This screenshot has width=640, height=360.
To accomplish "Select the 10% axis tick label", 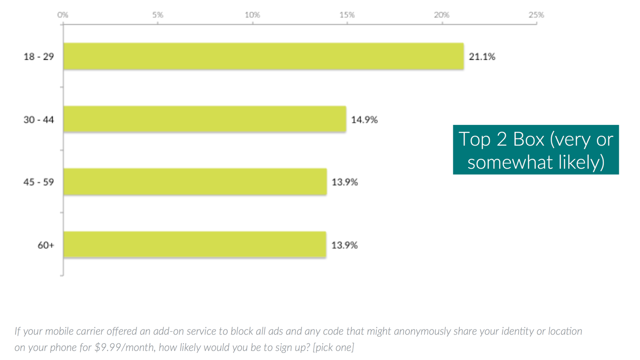I will [252, 15].
